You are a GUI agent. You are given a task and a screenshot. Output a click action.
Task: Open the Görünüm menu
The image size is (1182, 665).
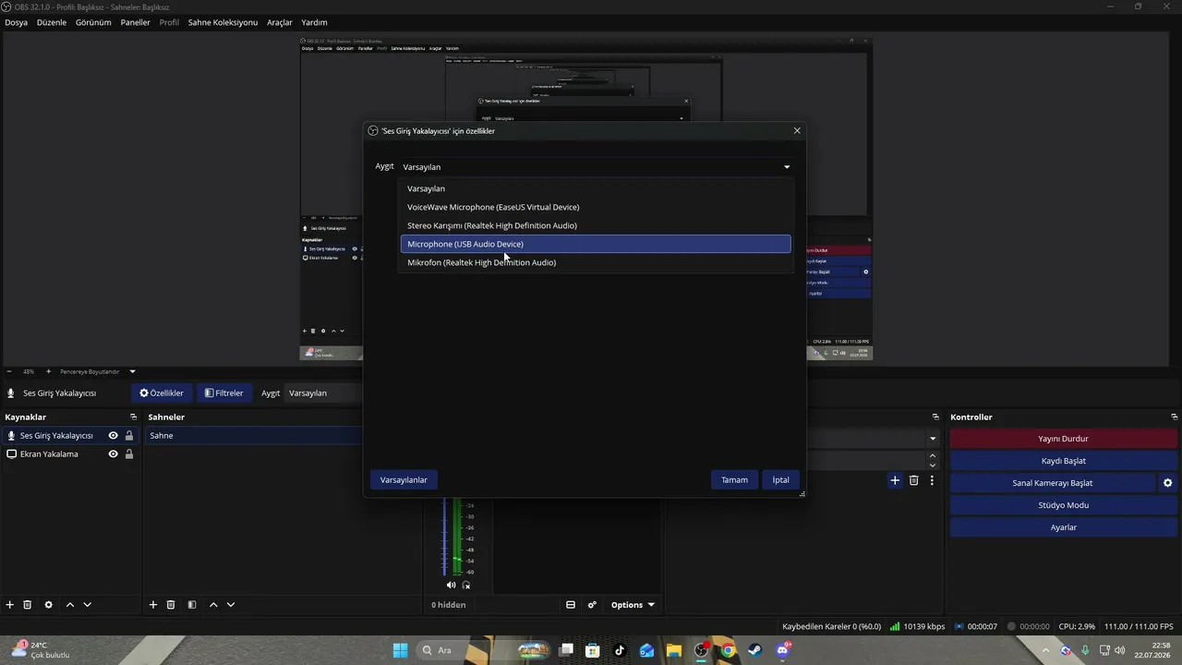click(93, 22)
